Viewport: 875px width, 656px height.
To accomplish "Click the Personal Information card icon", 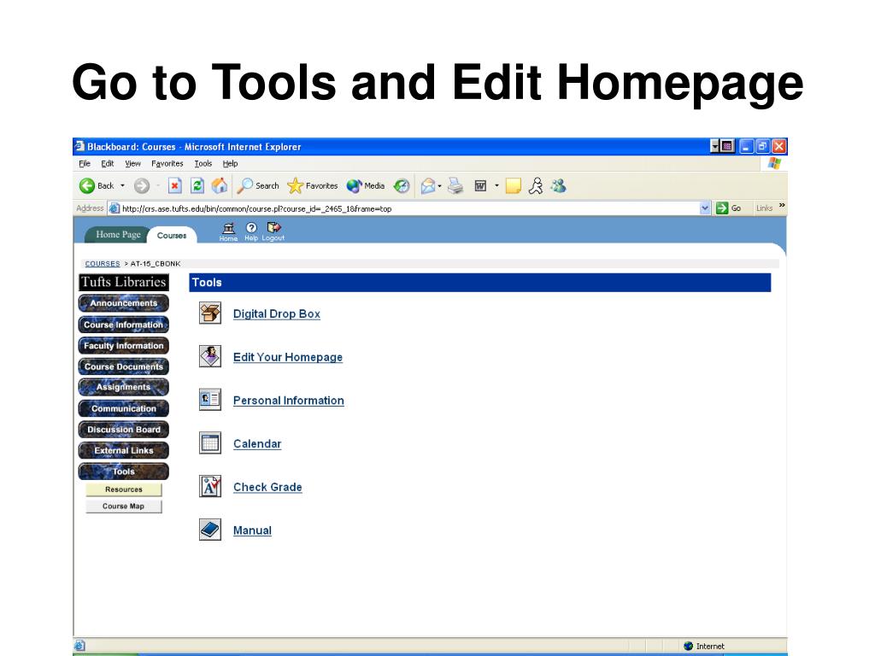I will tap(210, 400).
